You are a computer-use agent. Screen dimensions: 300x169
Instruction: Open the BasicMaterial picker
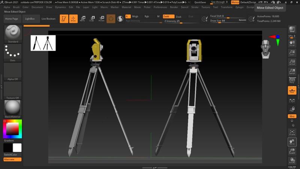(13, 109)
